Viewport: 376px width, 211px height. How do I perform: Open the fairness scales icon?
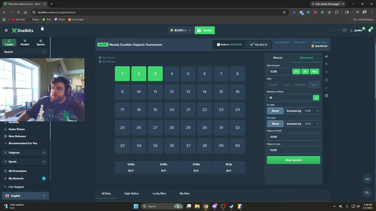[x=326, y=80]
